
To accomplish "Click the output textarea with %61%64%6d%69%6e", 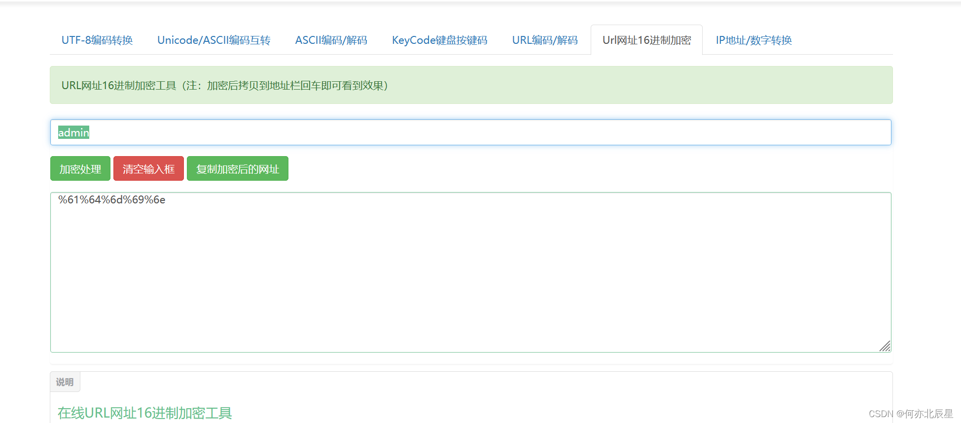I will pyautogui.click(x=470, y=272).
